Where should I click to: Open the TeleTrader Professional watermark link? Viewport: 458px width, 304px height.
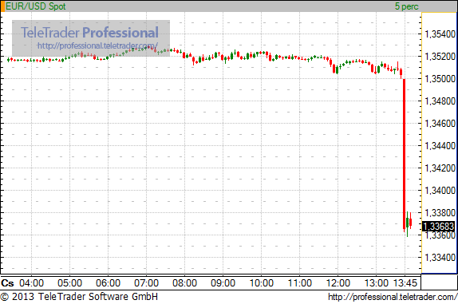(x=97, y=45)
